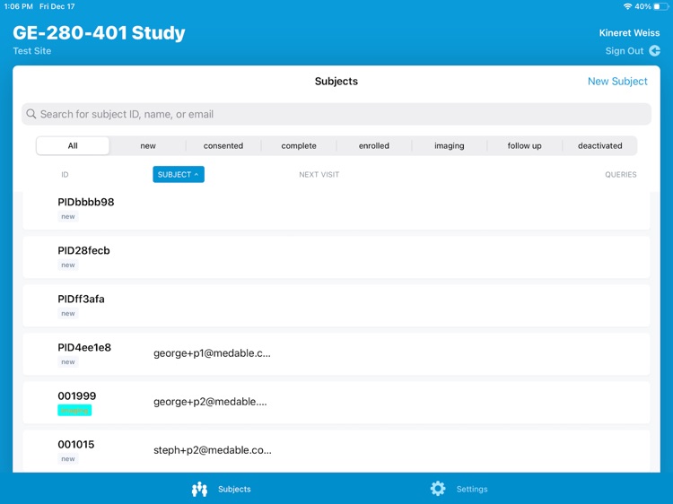Open subject PID4ee1e8
673x504 pixels.
336,354
